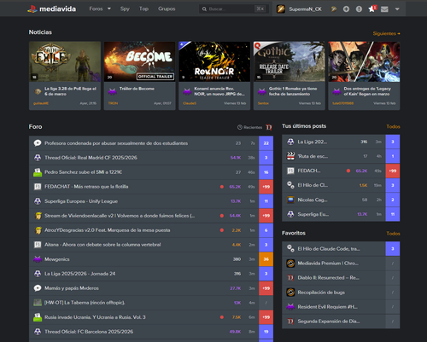Click the icon on HW-OT La Taberna row

point(38,303)
